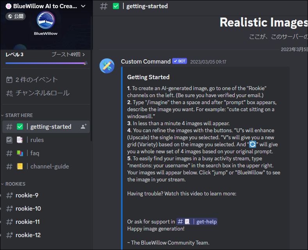The image size is (308, 250).
Task: Click the channel list scrollbar
Action: coord(91,78)
